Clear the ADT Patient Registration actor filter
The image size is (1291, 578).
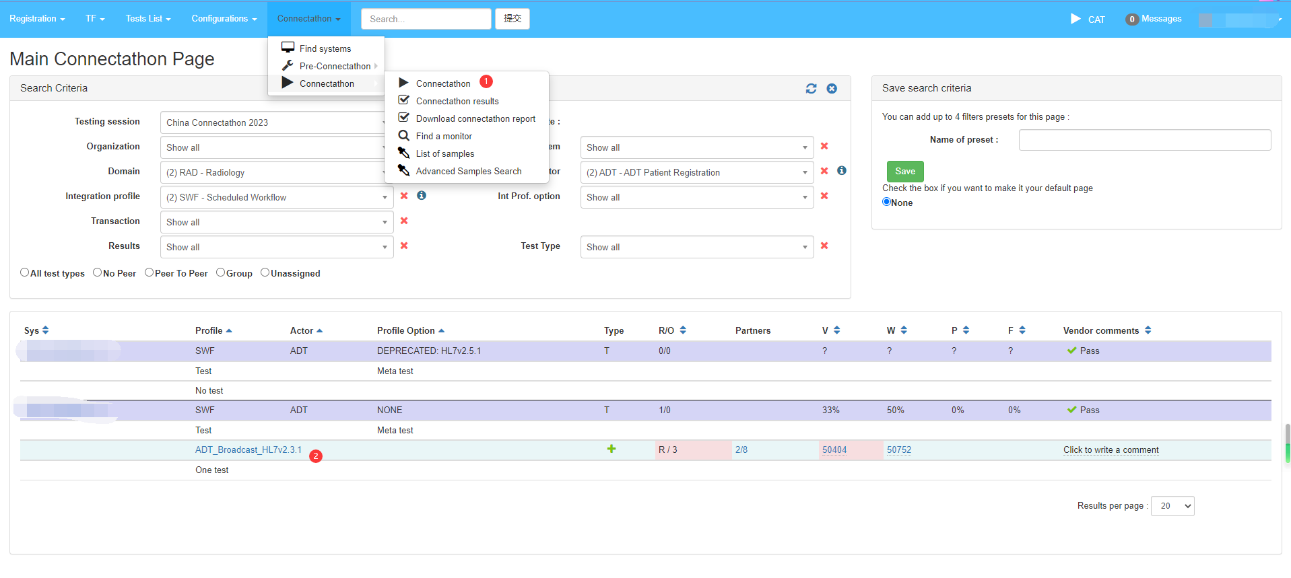[x=824, y=171]
